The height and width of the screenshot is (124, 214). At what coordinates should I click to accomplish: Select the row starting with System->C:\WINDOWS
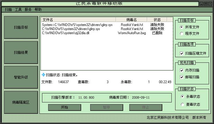(x=107, y=25)
